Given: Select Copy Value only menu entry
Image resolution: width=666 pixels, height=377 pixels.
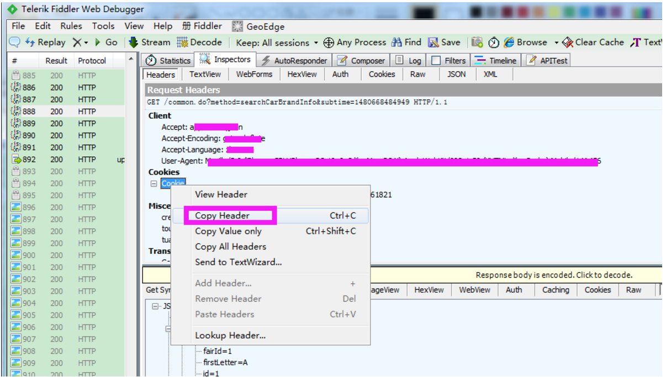Looking at the screenshot, I should coord(228,231).
